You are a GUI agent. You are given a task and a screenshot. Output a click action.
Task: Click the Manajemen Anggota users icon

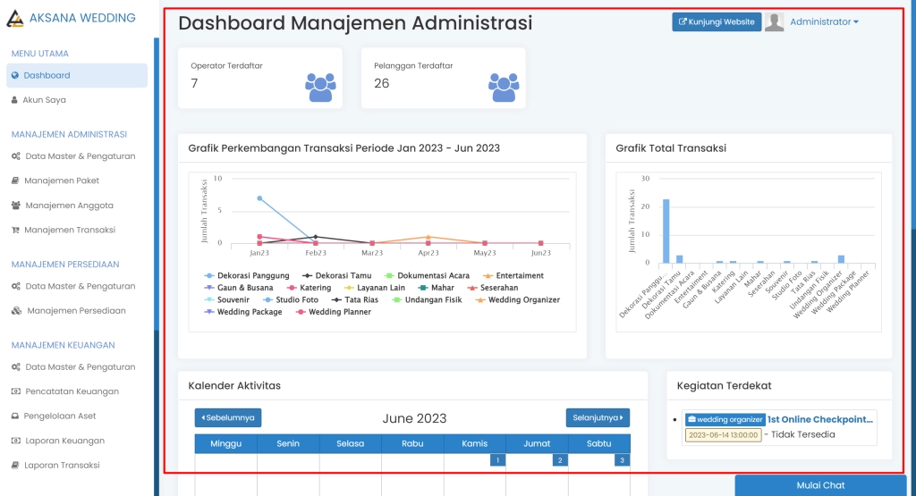coord(16,206)
